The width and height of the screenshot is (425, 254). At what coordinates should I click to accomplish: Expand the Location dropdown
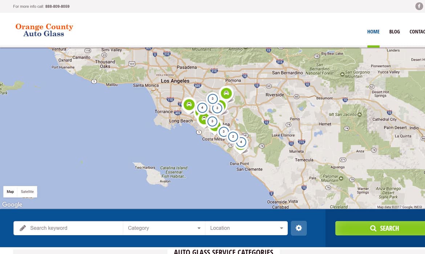coord(246,228)
